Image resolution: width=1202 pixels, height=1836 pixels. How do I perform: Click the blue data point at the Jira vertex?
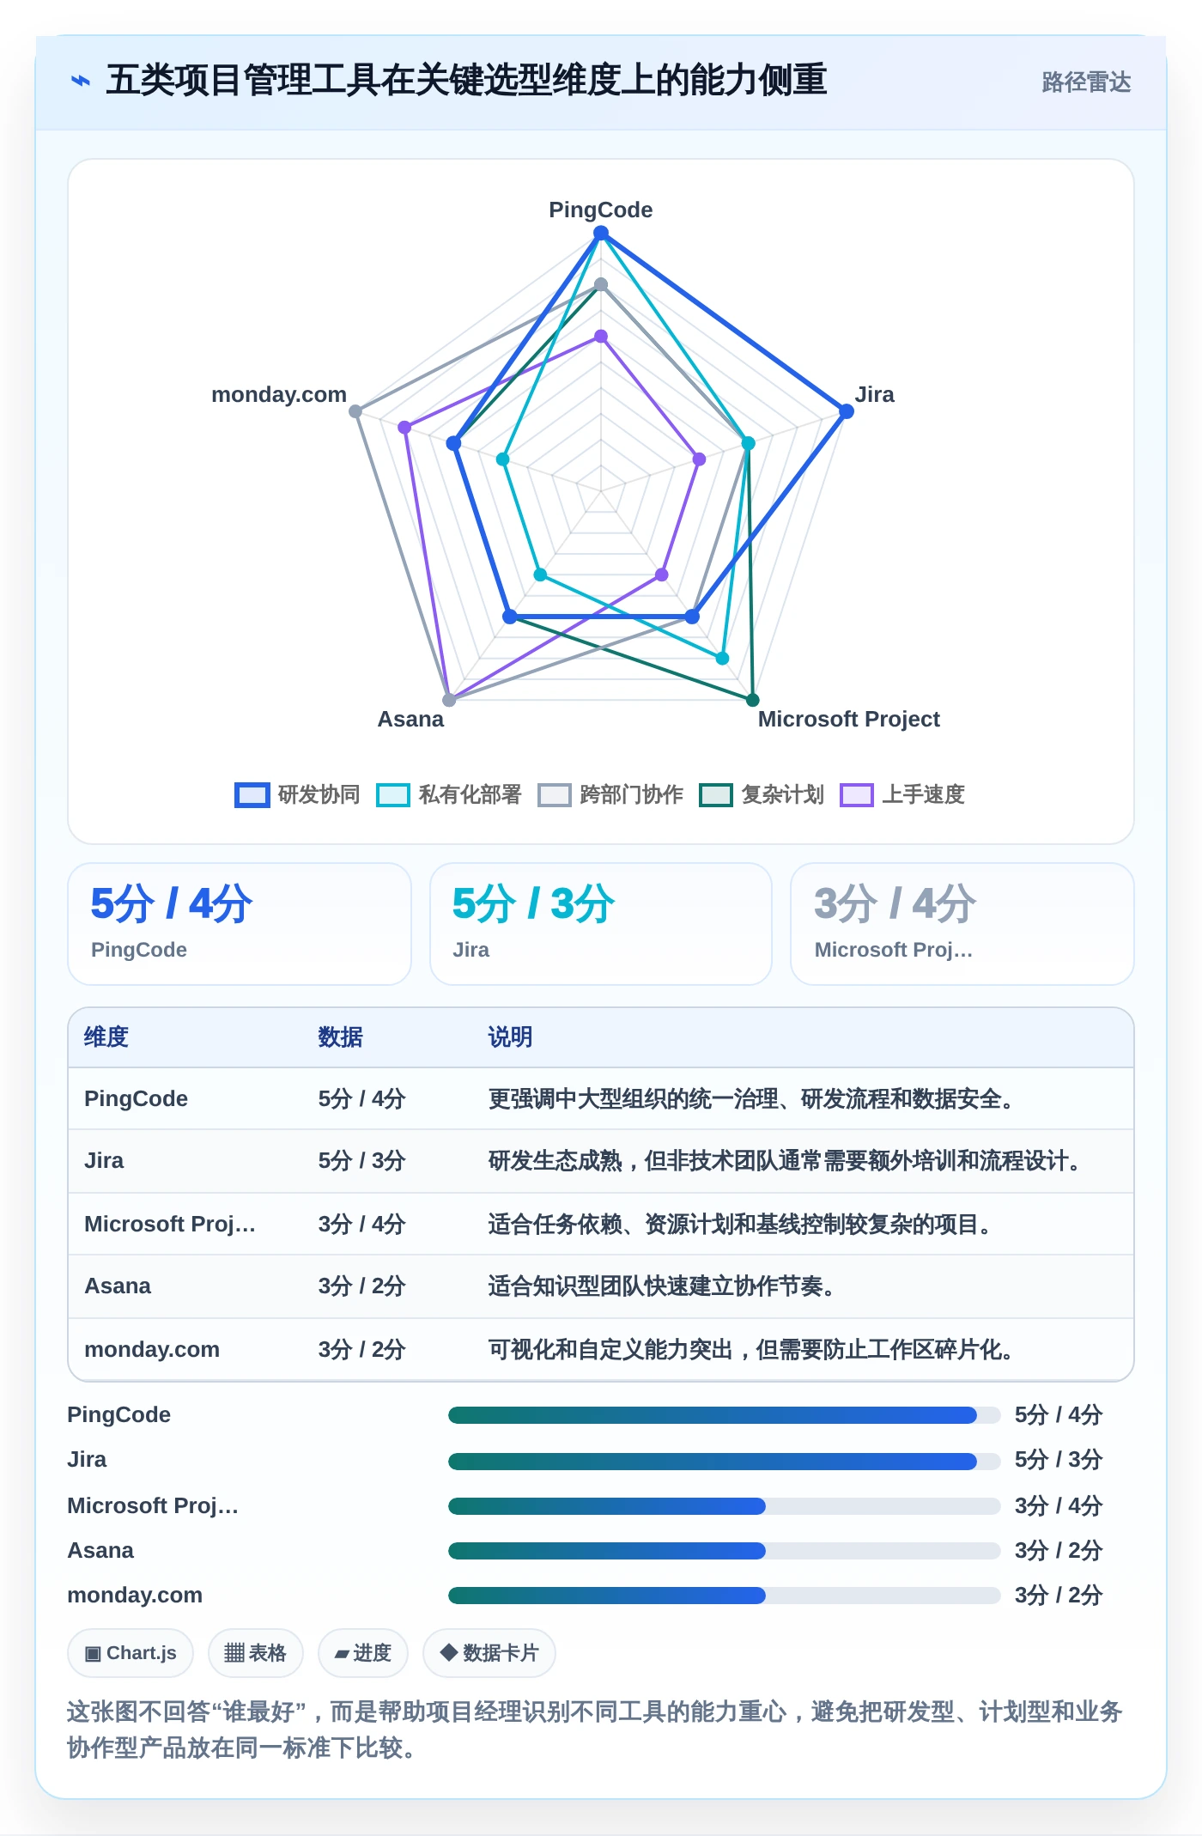point(846,411)
